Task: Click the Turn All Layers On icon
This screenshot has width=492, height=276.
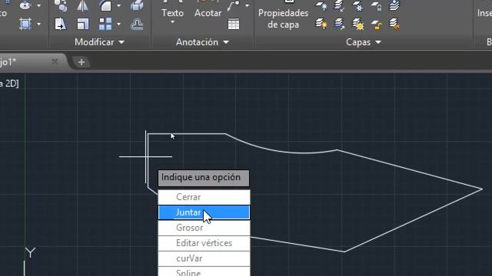Action: [321, 24]
